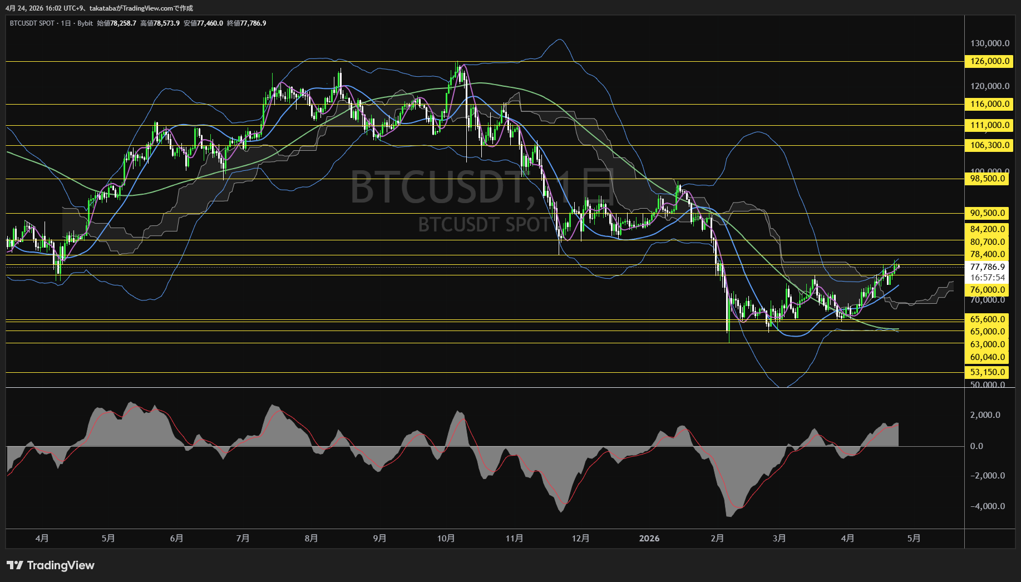Click the TradingView logo at the bottom
The image size is (1021, 582).
(51, 565)
